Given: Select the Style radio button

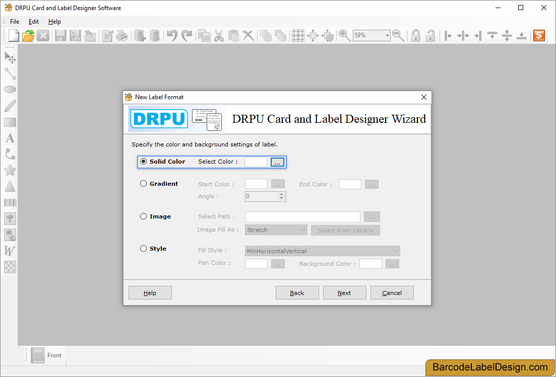Looking at the screenshot, I should (x=143, y=249).
